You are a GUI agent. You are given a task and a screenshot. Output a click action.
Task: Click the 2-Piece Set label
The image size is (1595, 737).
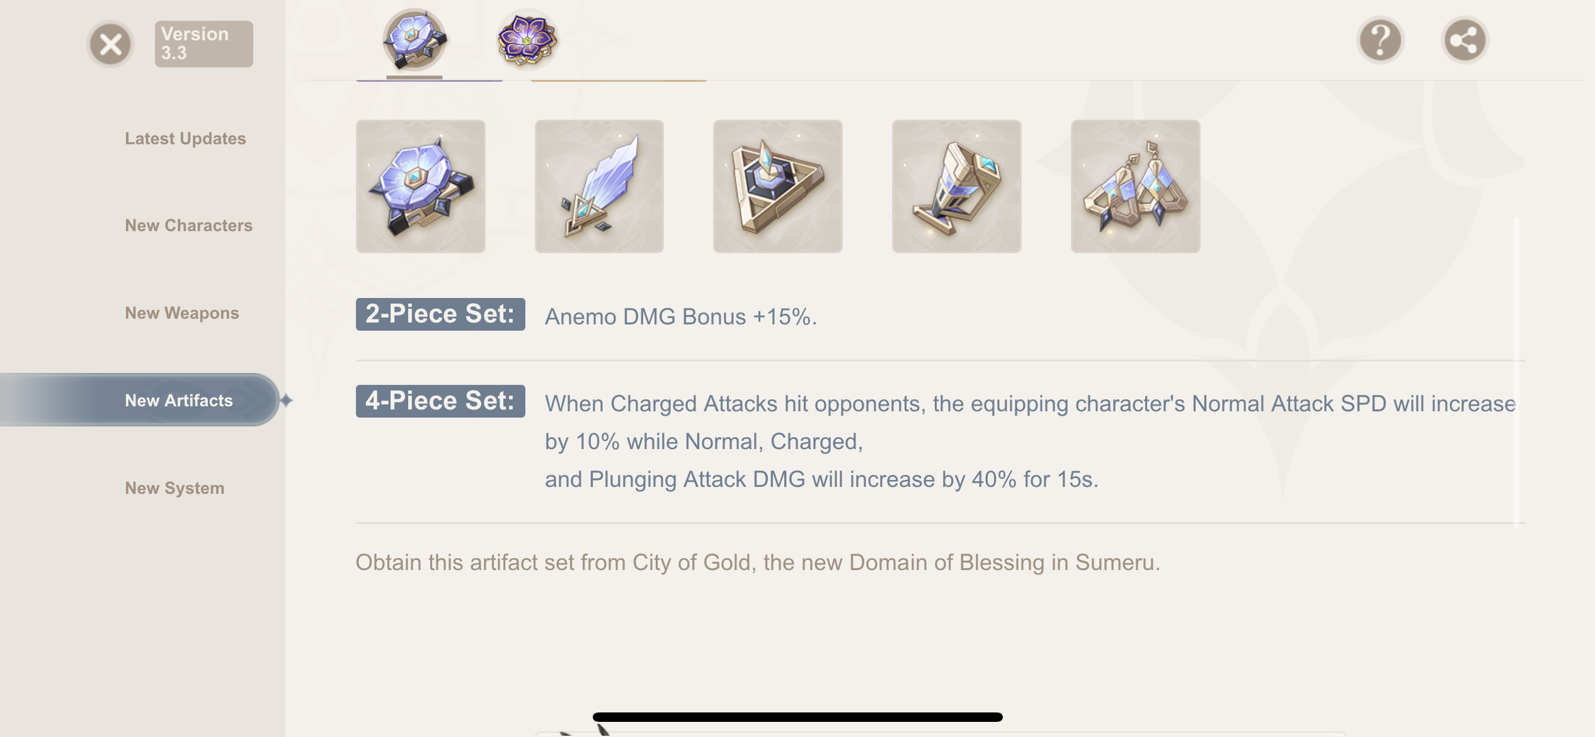click(440, 313)
